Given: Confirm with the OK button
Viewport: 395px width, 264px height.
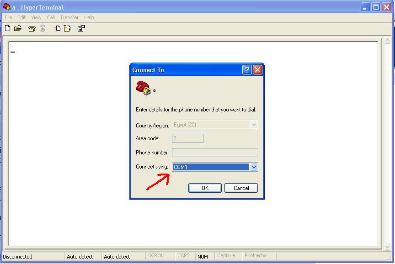Looking at the screenshot, I should (205, 188).
